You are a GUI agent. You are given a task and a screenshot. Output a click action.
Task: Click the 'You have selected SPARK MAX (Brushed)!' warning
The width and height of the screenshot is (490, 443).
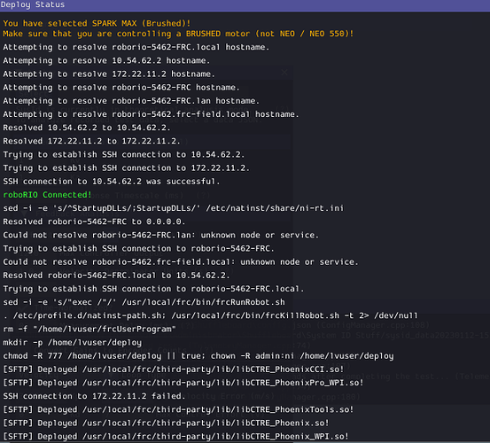tap(97, 23)
